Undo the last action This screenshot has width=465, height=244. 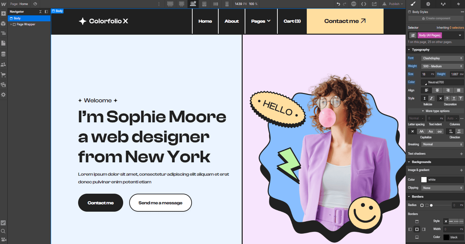[338, 4]
